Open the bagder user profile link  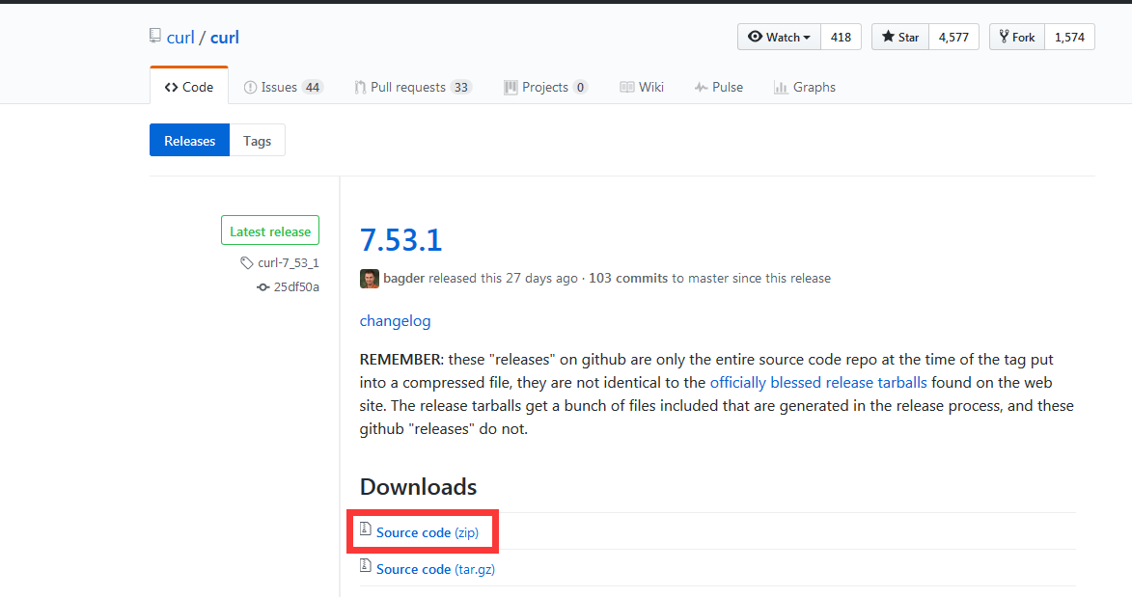point(403,278)
